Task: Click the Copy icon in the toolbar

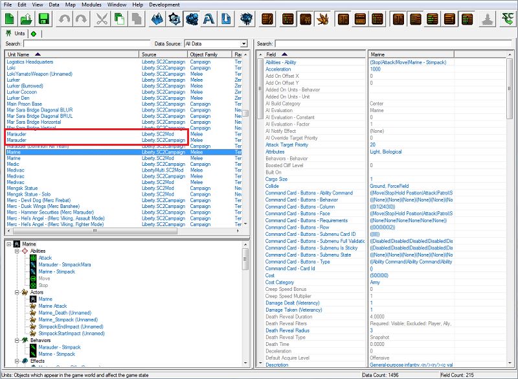Action: 119,19
